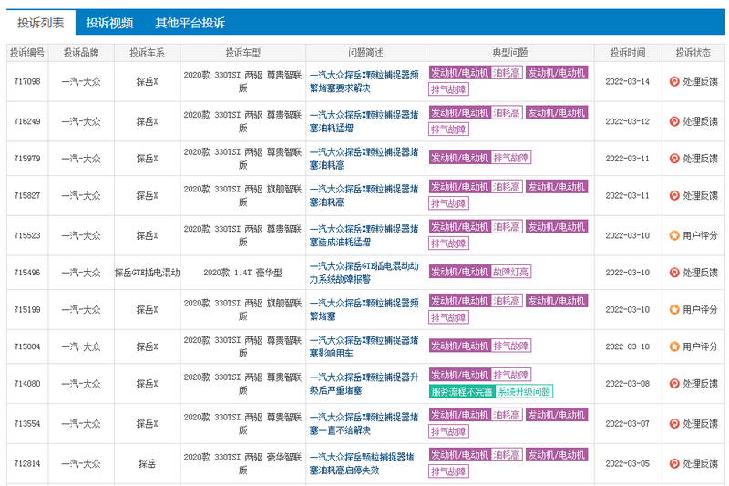
Task: Open complaint link 颗粒捕捉器升级后严重堵塞
Action: click(364, 384)
